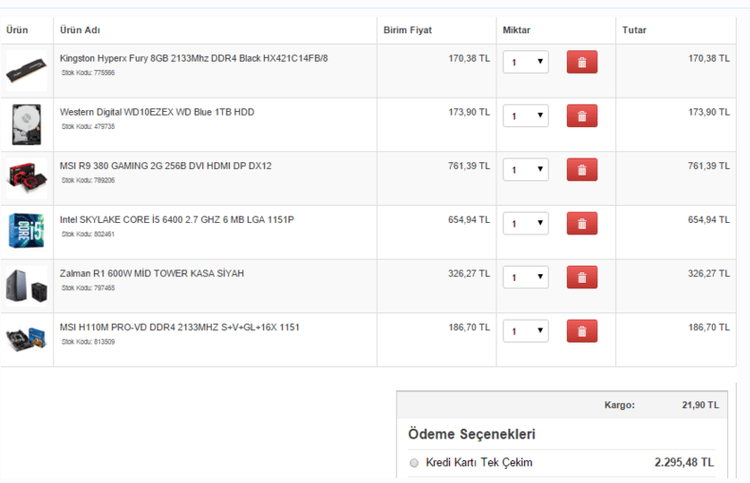Image resolution: width=750 pixels, height=483 pixels.
Task: Click the Western Digital hard drive thumbnail
Action: coord(27,124)
